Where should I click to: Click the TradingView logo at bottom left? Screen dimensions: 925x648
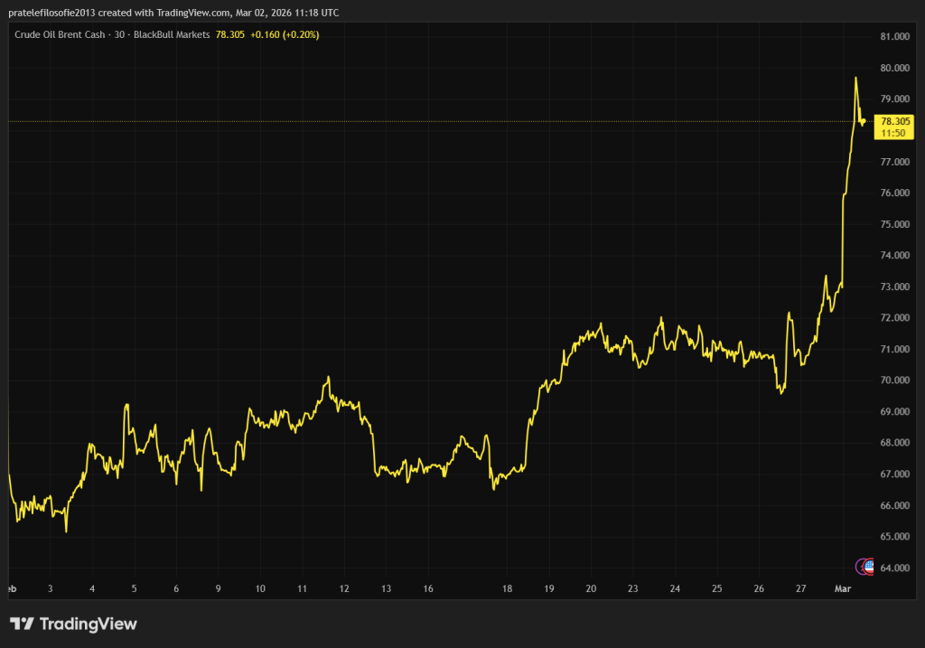pyautogui.click(x=73, y=624)
